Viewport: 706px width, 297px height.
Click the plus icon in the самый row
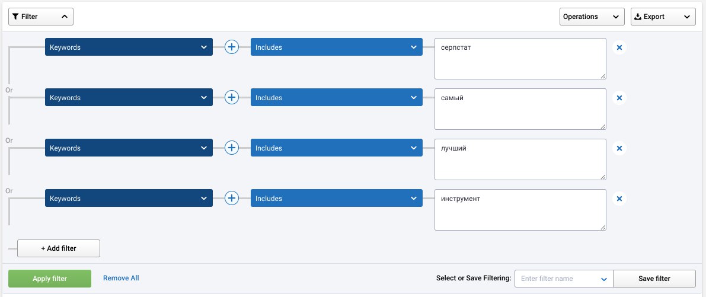pyautogui.click(x=231, y=97)
